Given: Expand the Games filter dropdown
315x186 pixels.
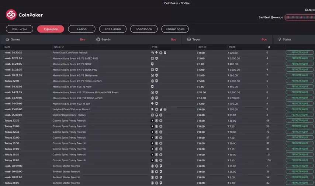Looking at the screenshot, I should point(45,39).
